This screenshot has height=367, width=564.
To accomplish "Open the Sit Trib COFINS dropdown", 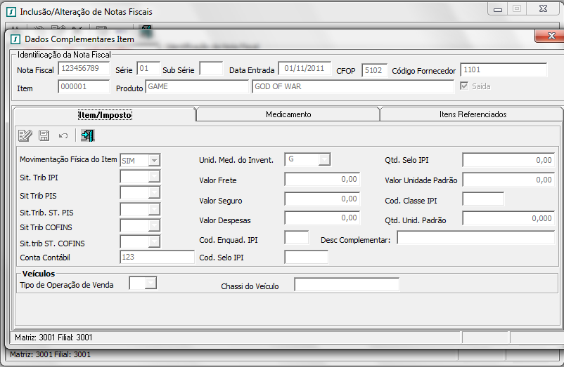I will pos(154,225).
